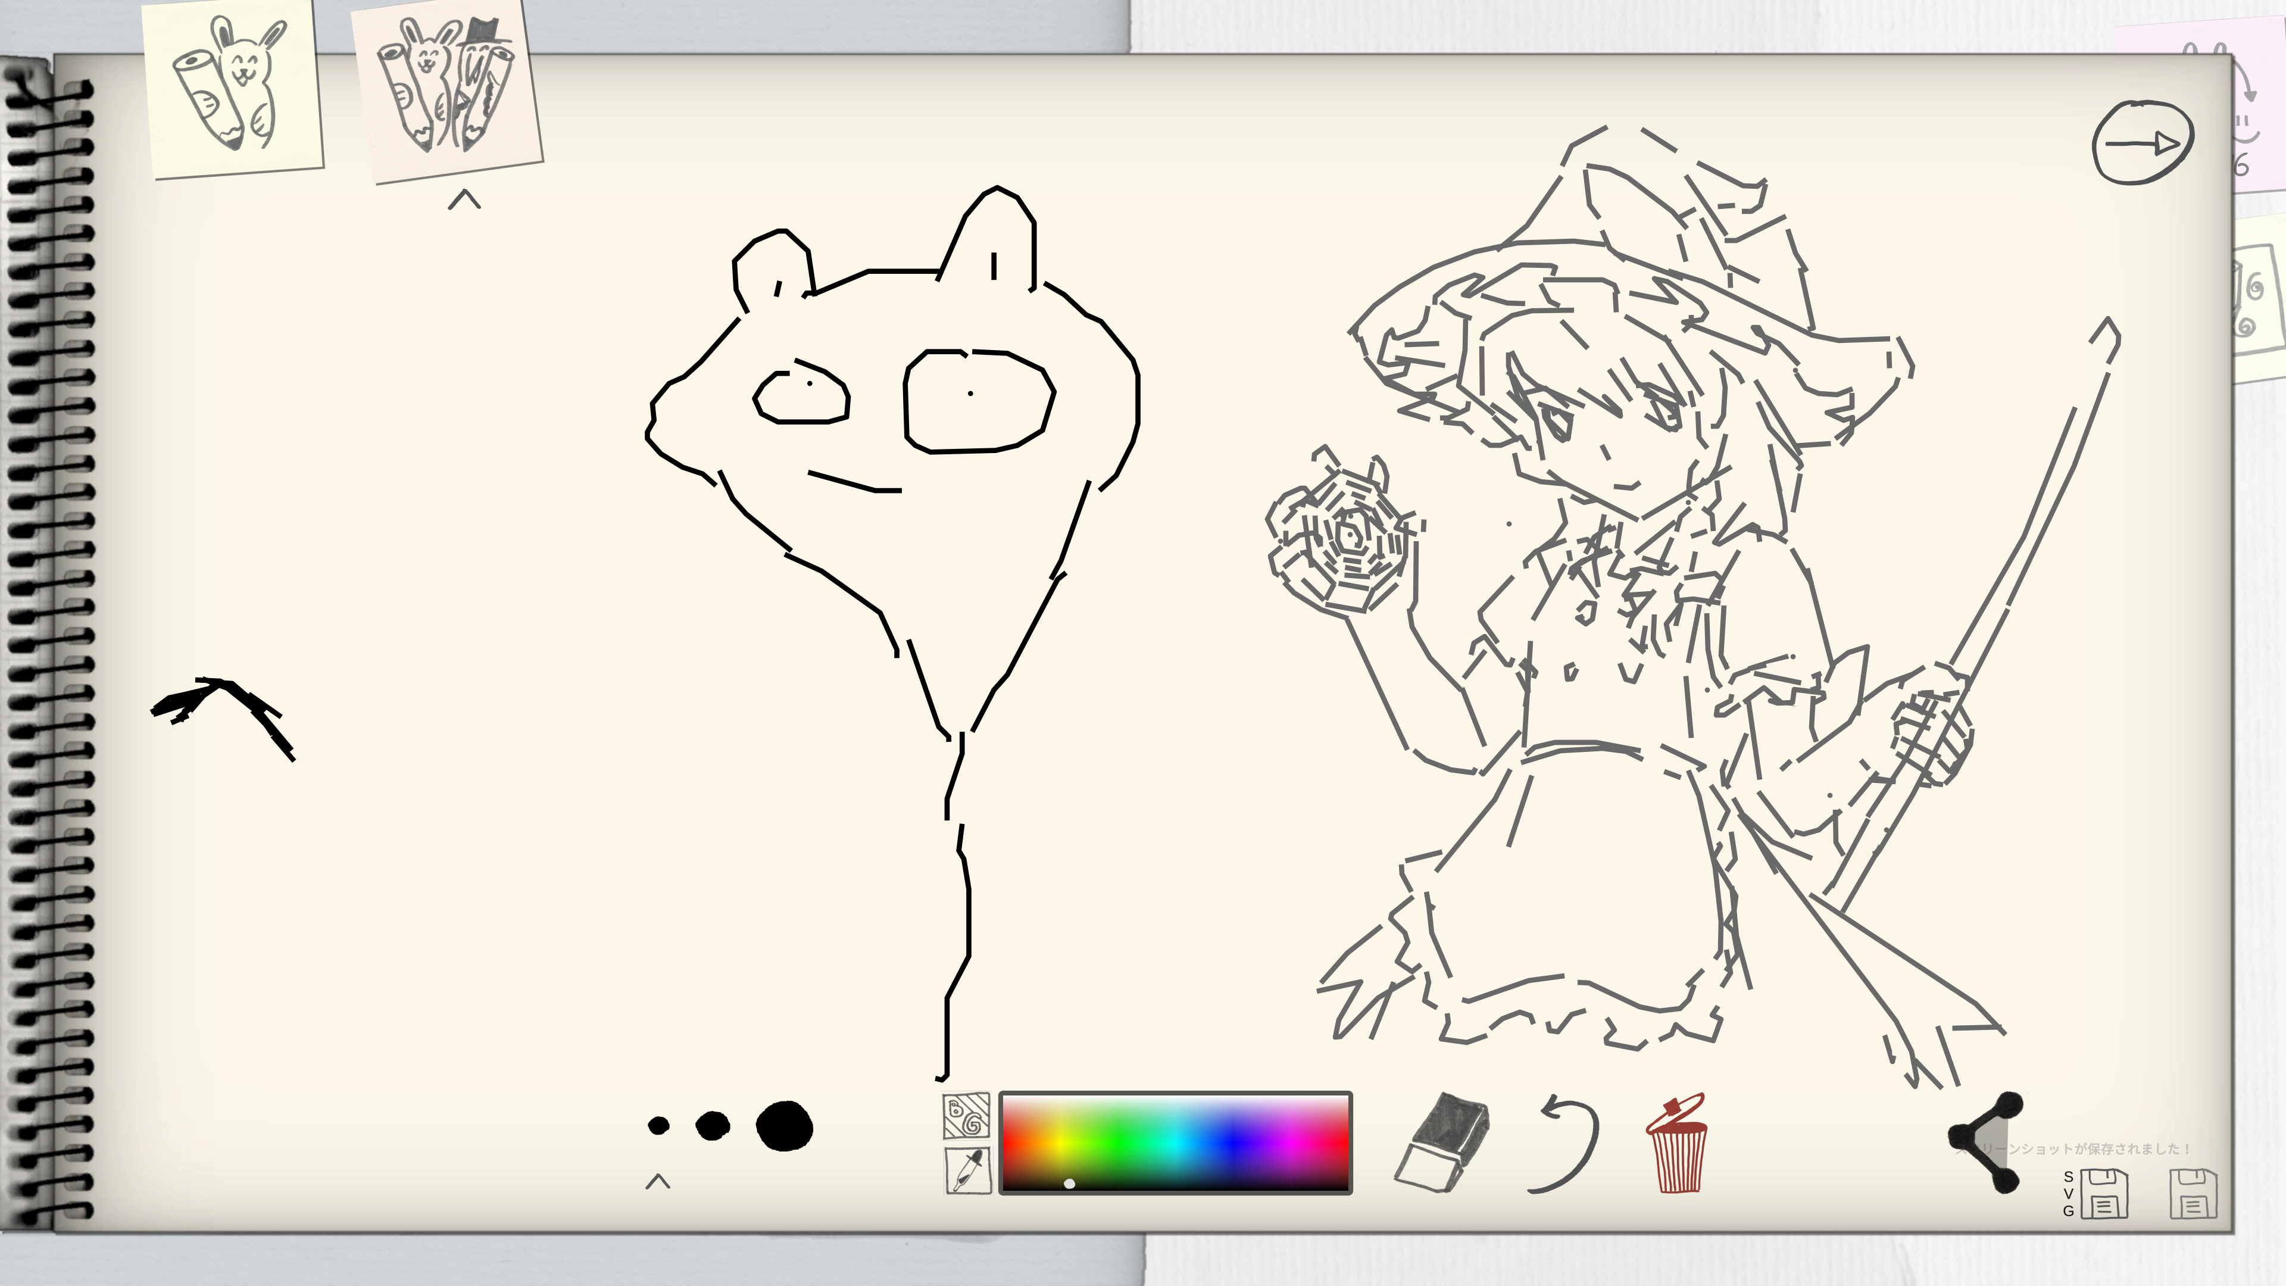Select the eraser tool
The image size is (2286, 1286).
1442,1141
